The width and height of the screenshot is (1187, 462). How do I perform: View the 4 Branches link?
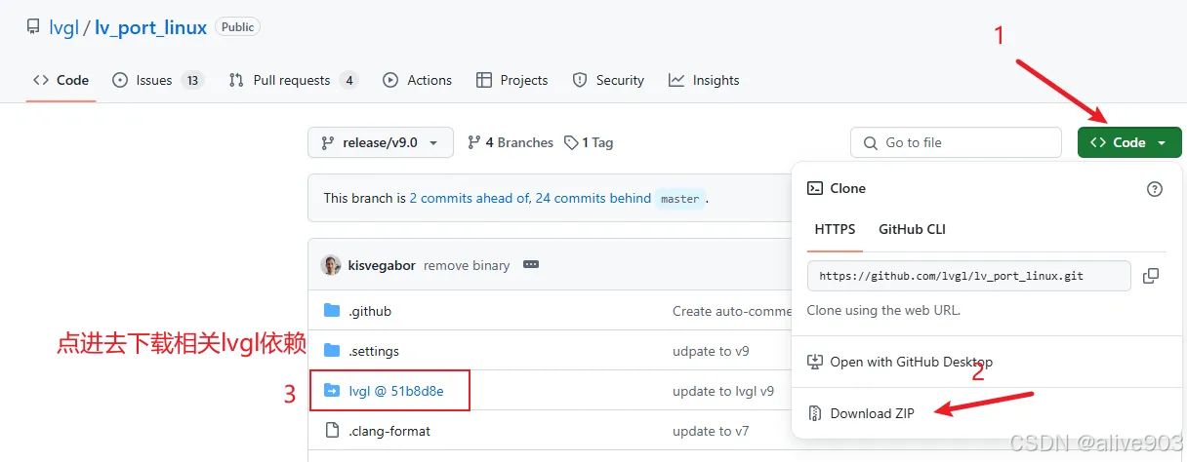tap(511, 142)
